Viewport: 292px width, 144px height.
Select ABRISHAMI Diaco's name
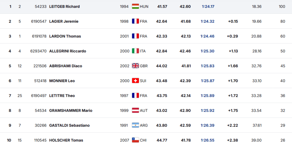65,66
